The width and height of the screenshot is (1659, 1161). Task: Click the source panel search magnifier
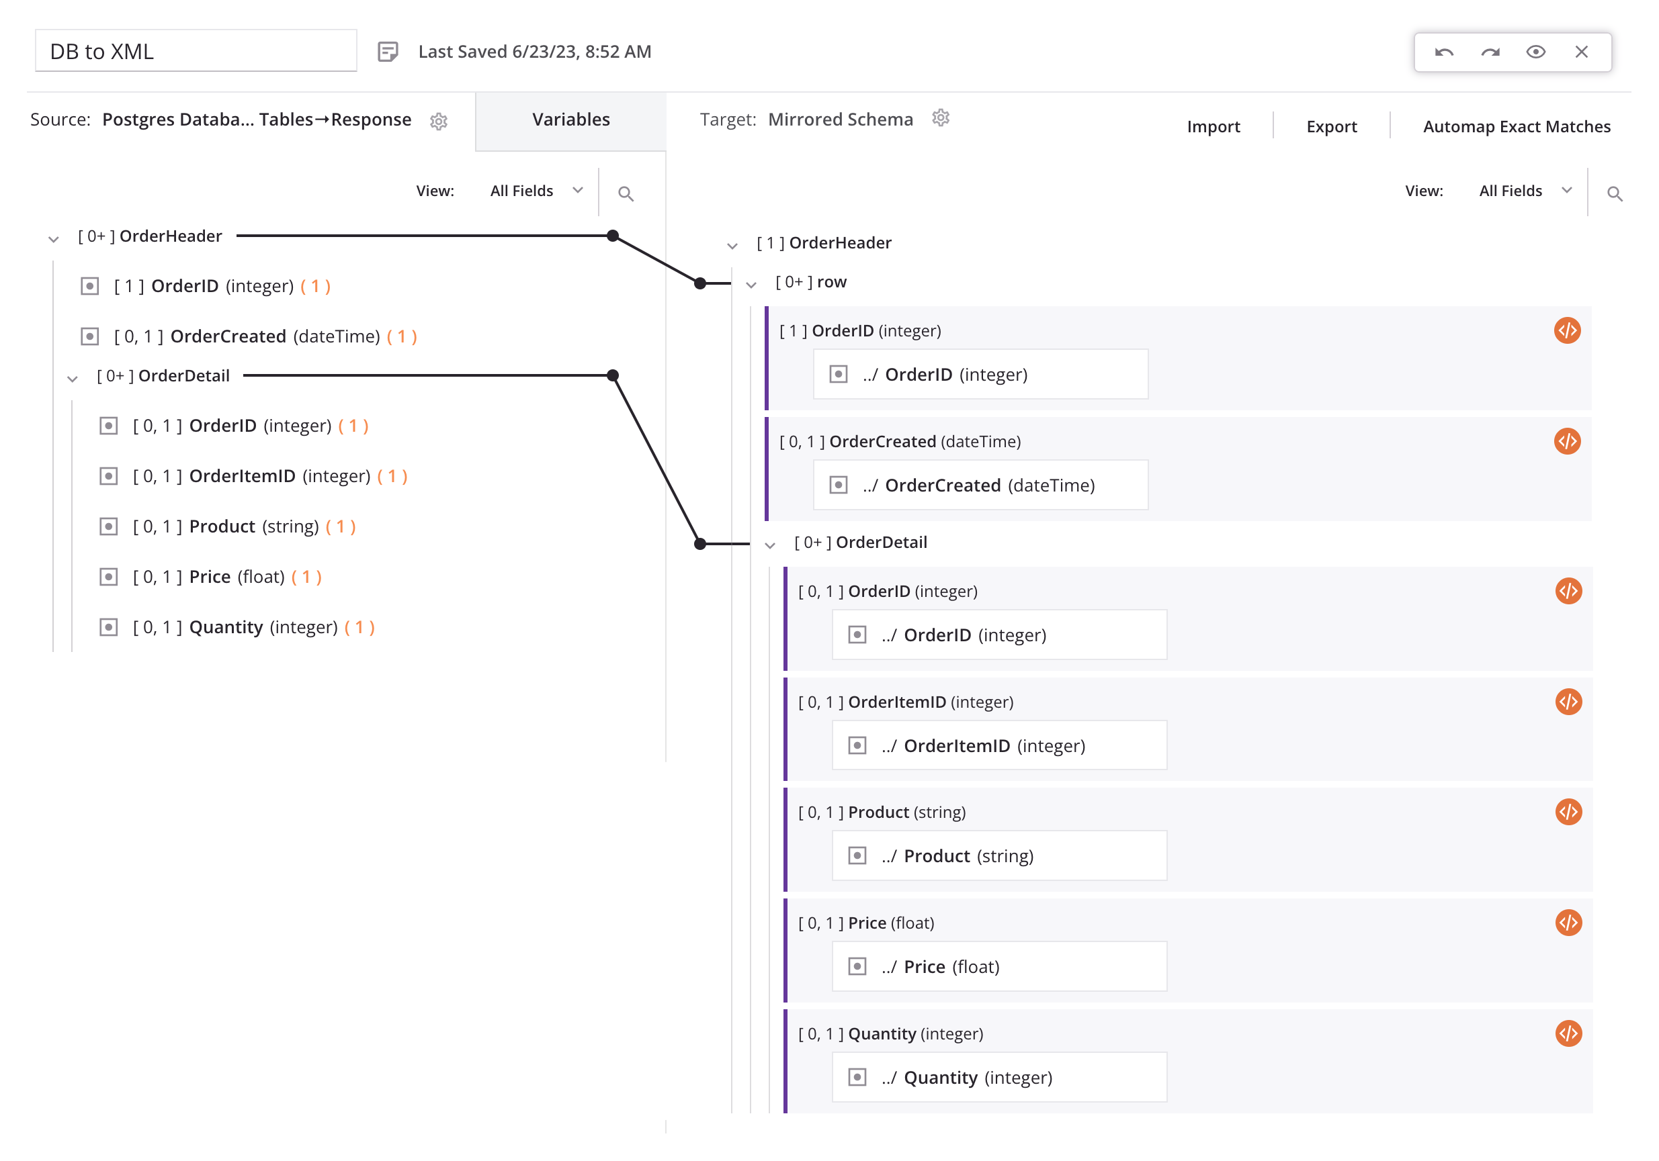(x=626, y=193)
